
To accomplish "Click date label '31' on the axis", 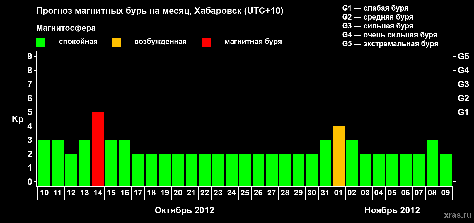I will point(325,193).
